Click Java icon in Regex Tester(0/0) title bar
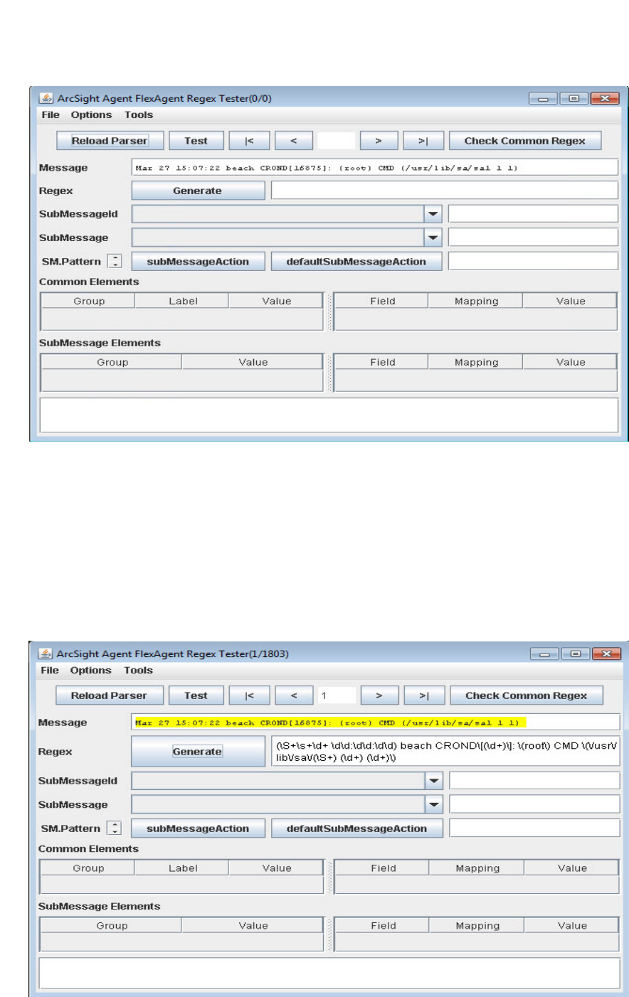The height and width of the screenshot is (997, 629). pos(46,98)
